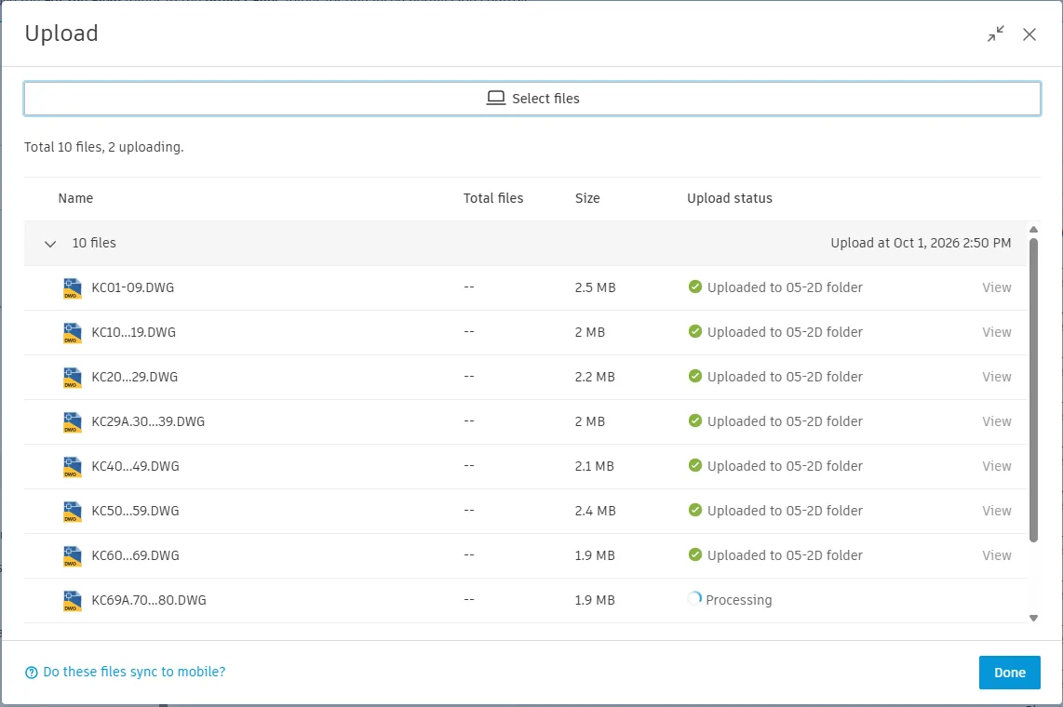The width and height of the screenshot is (1063, 707).
Task: Select the KC69A.70...80.DWG file name
Action: [149, 600]
